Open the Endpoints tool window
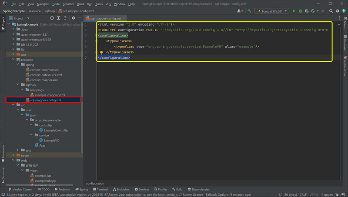This screenshot has height=197, width=348. coord(121,189)
